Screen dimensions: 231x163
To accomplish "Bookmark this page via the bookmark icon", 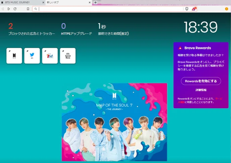I will point(28,9).
